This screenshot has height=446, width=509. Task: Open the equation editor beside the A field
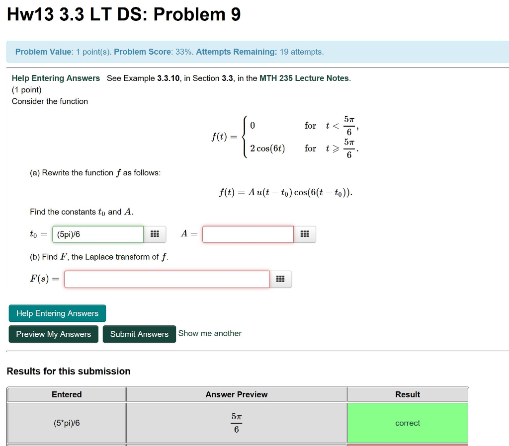(305, 234)
